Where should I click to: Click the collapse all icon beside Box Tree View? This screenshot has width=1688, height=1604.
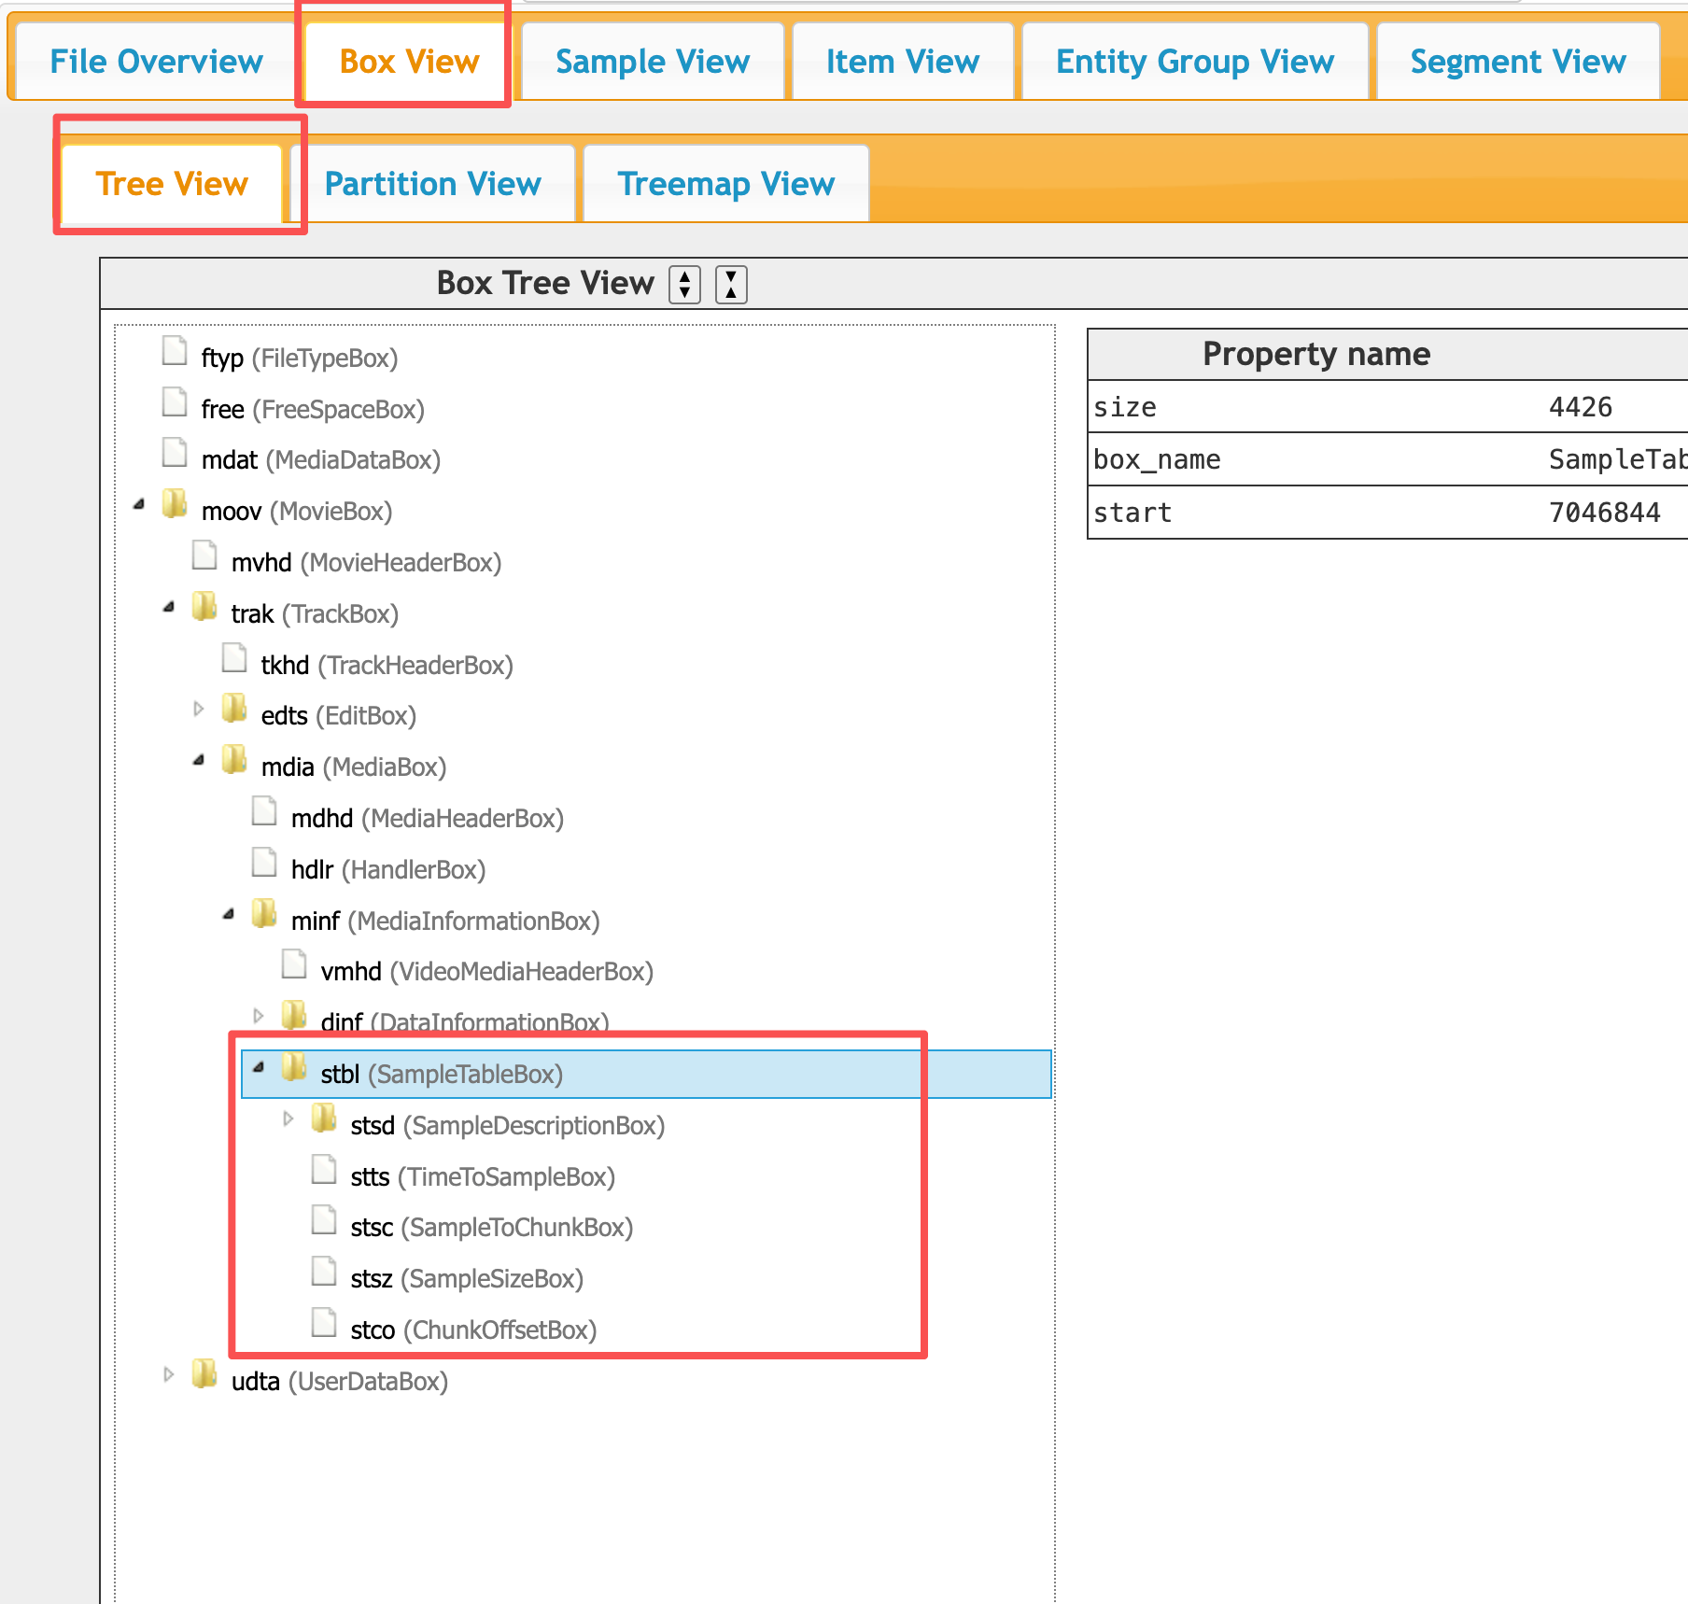click(x=731, y=284)
